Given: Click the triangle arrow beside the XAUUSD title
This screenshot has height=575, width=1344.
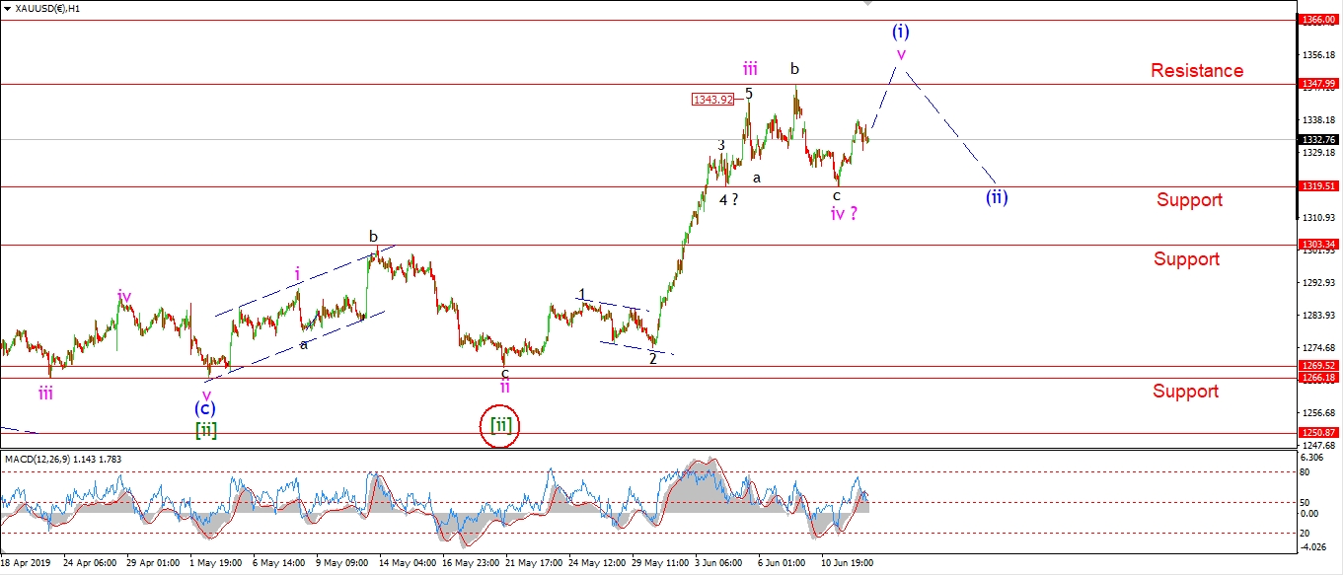Looking at the screenshot, I should pyautogui.click(x=9, y=9).
